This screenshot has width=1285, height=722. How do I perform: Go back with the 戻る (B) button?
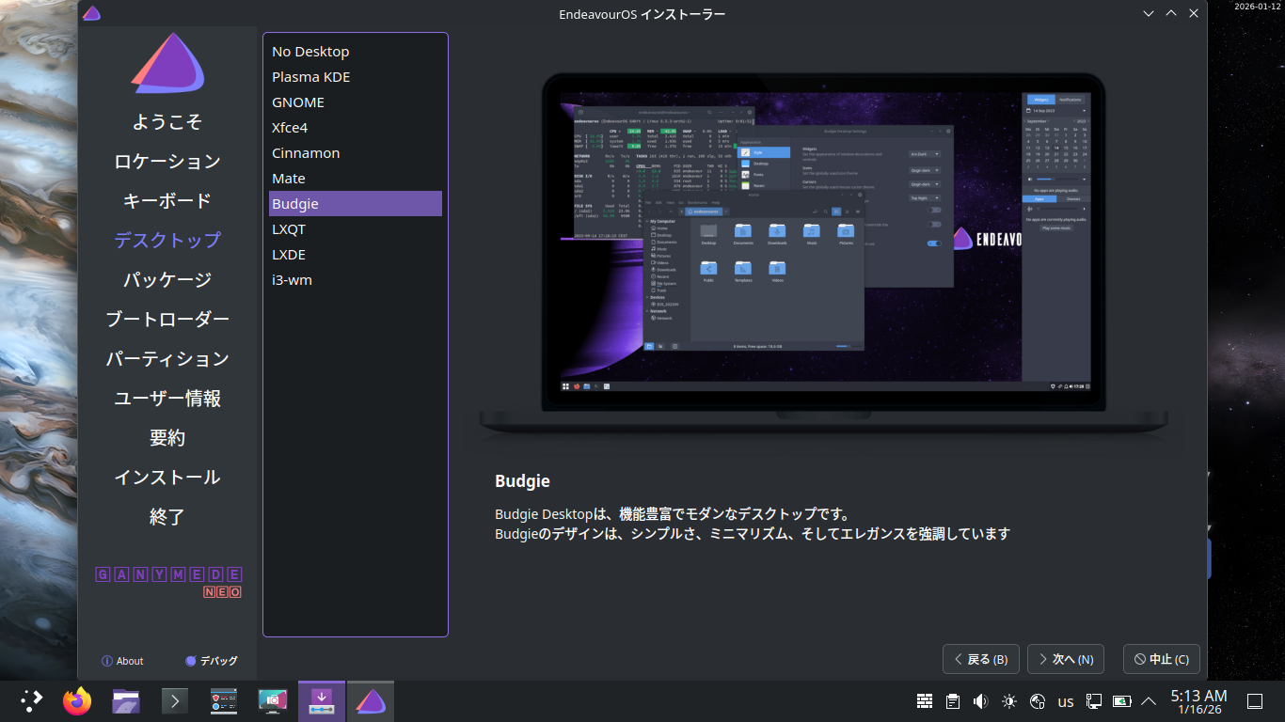click(x=980, y=659)
